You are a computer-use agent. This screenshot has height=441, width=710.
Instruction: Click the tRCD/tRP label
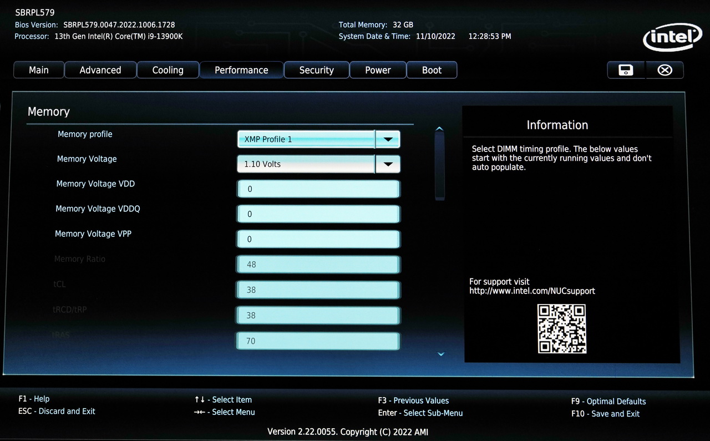(69, 310)
